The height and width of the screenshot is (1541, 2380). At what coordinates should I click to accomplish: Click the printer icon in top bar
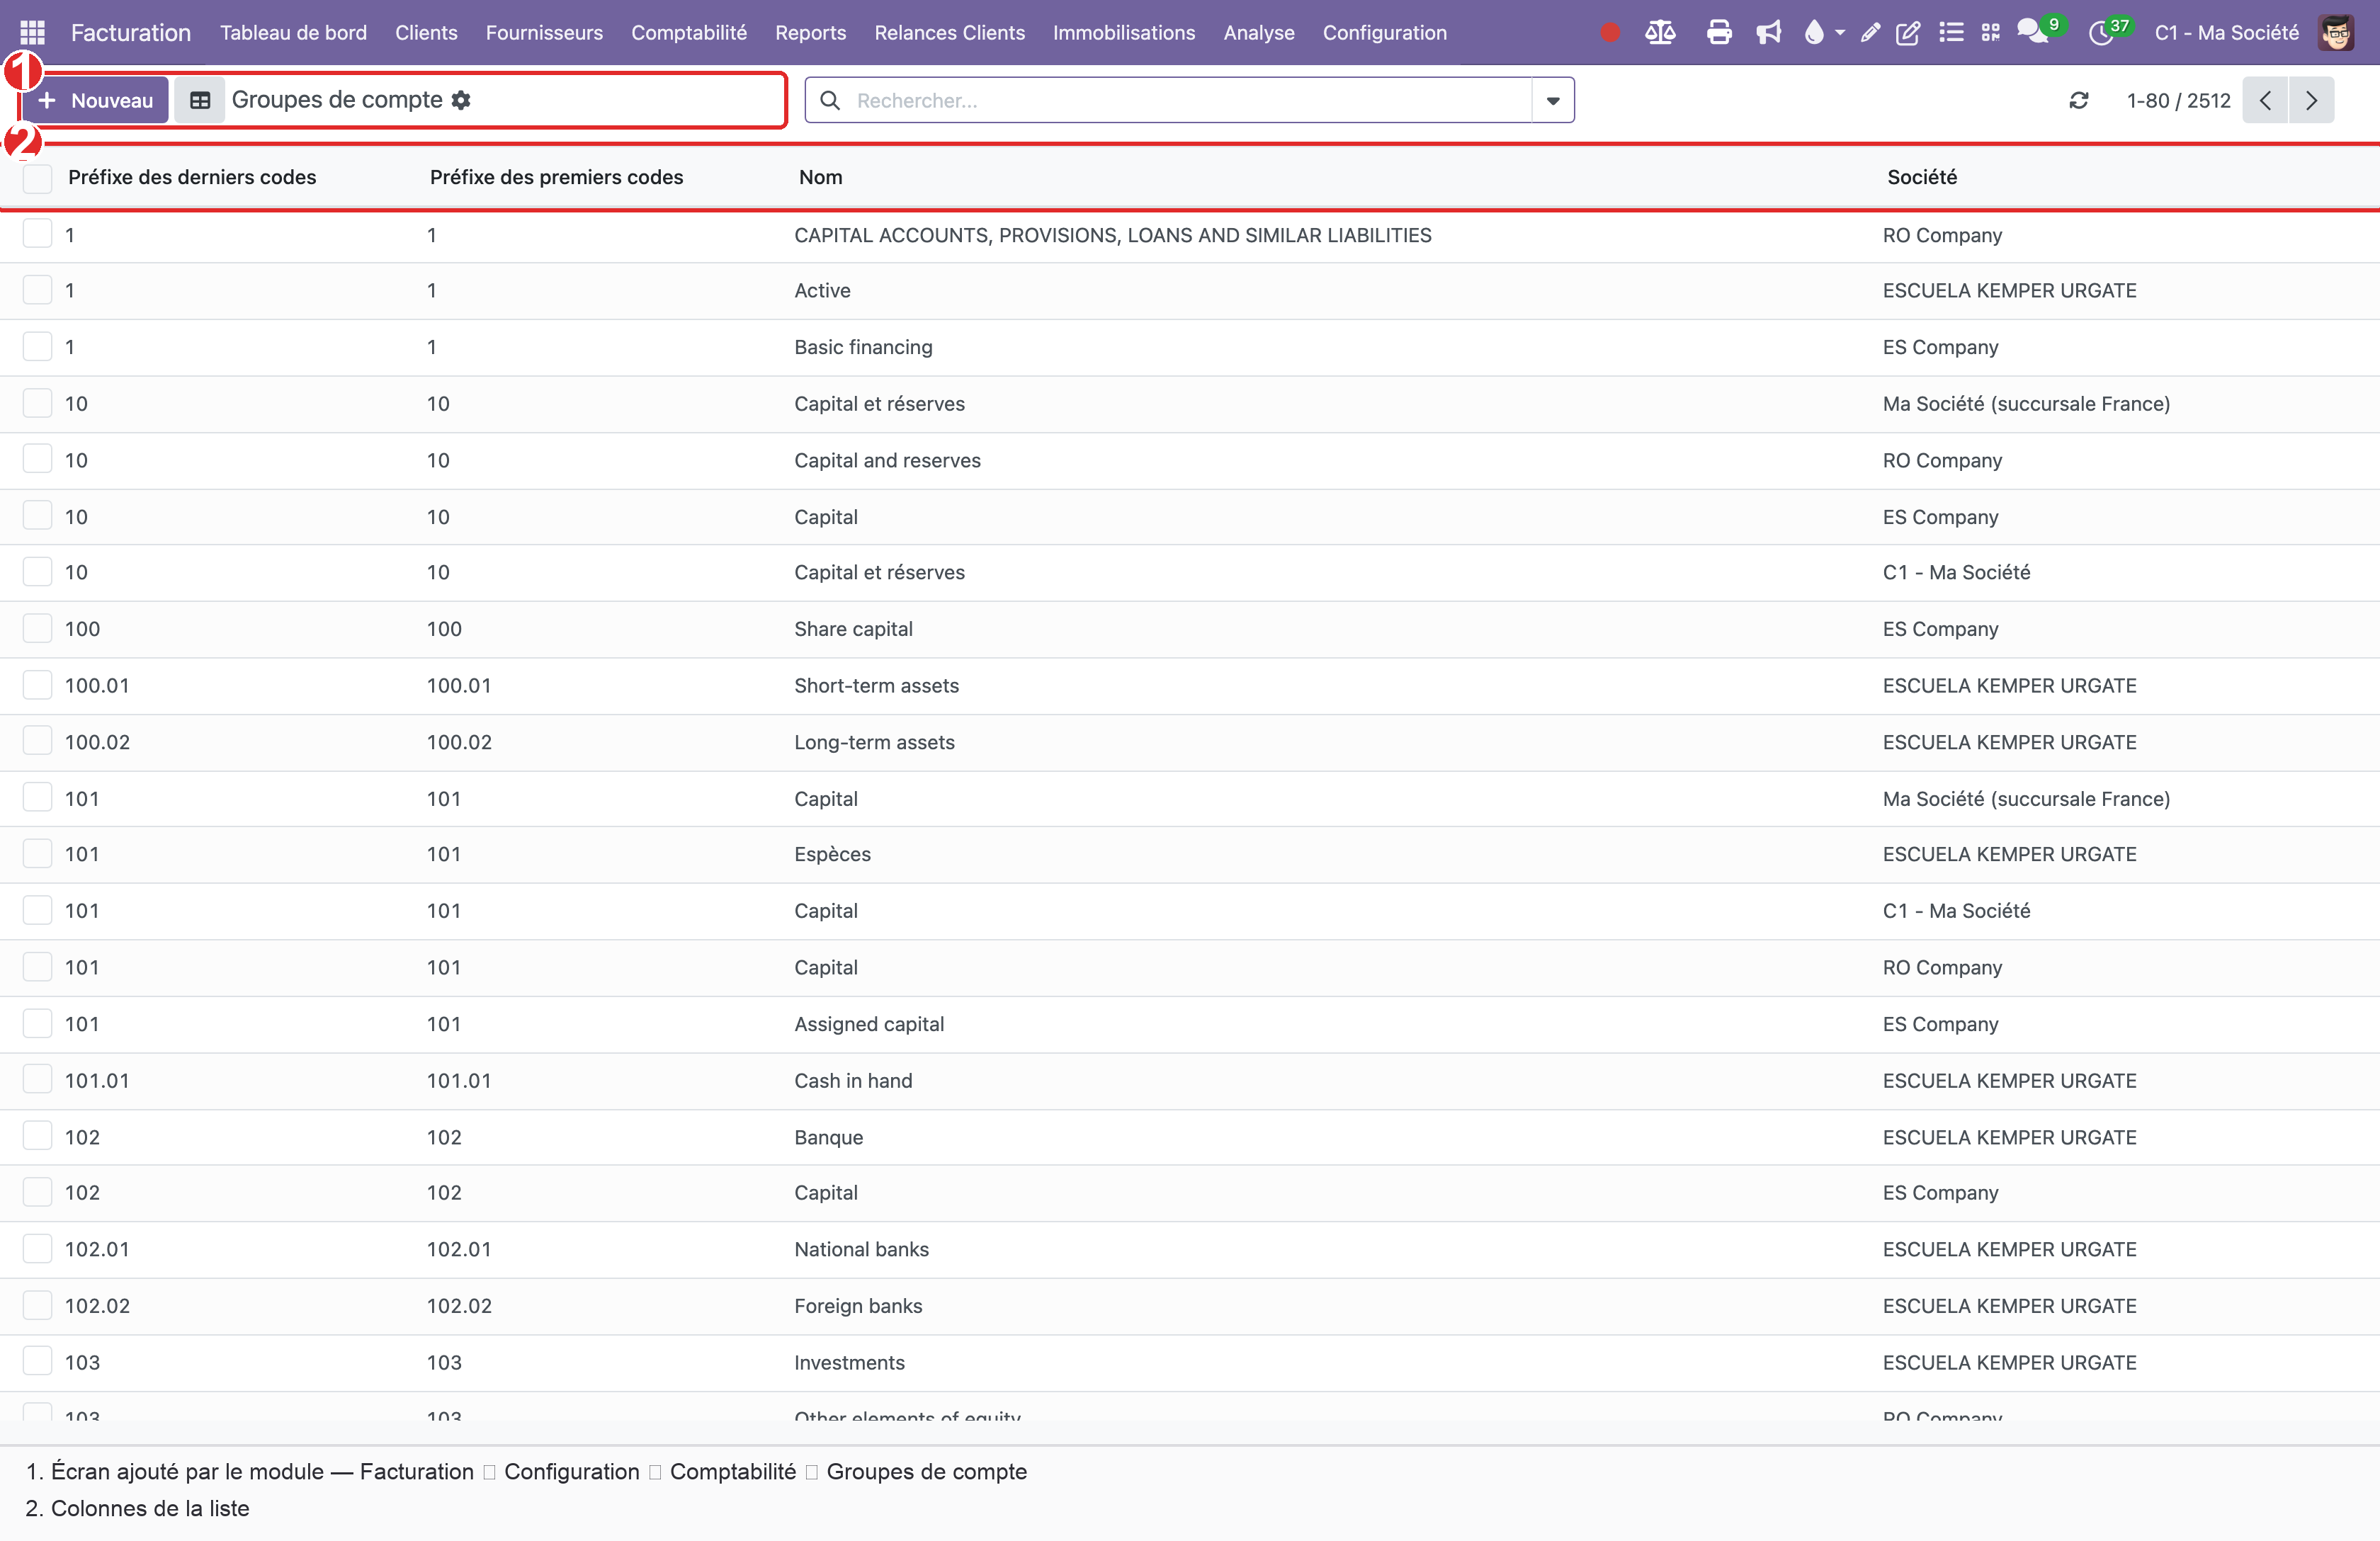1719,32
